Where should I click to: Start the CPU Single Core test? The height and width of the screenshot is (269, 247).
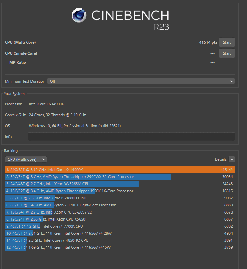[x=227, y=53]
